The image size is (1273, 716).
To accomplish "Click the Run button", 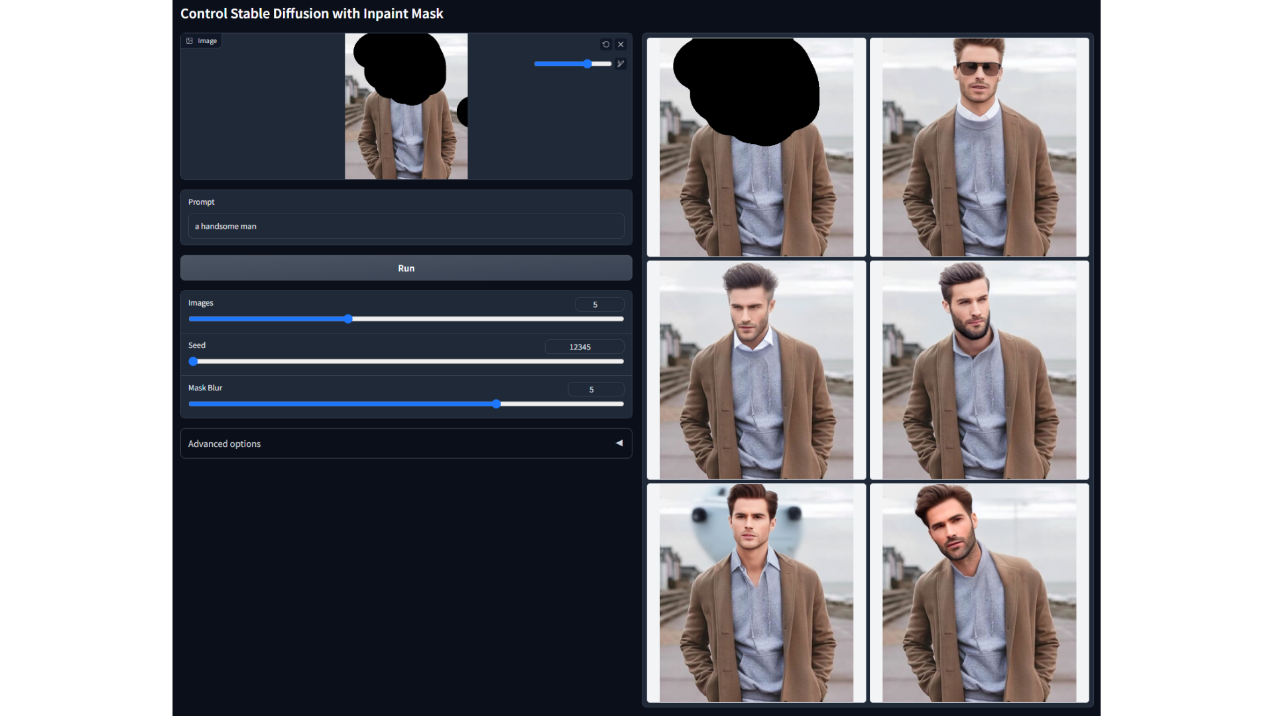I will 406,268.
